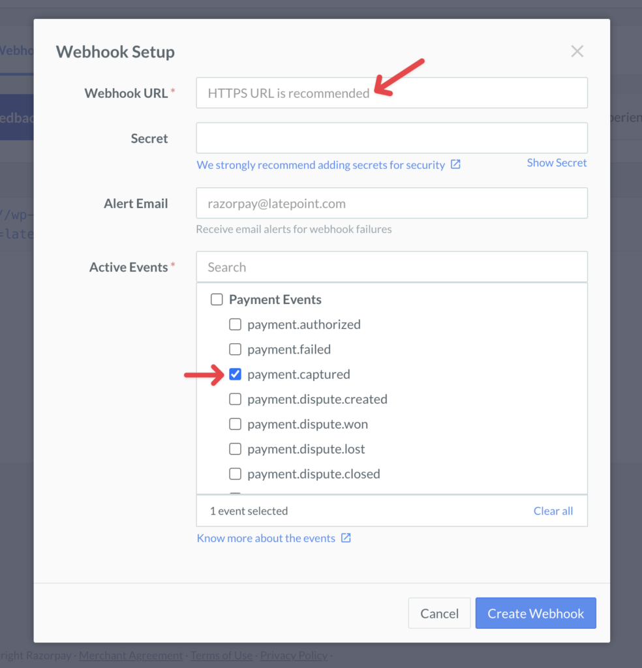This screenshot has width=642, height=668.
Task: Uncheck the payment.captured event
Action: (235, 374)
